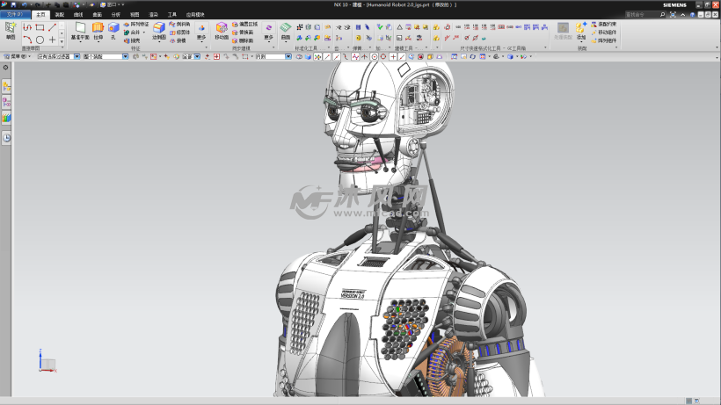Toggle the sidebar settings gear

point(6,68)
